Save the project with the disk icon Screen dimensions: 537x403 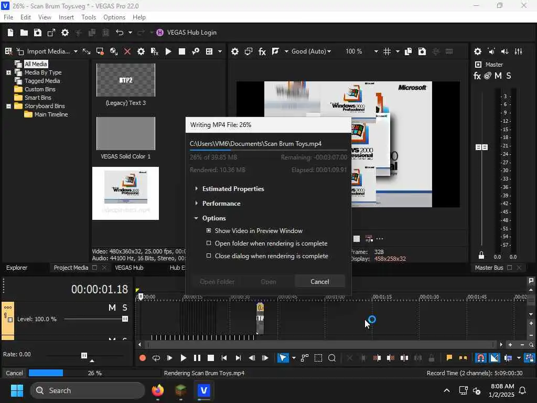click(x=38, y=33)
